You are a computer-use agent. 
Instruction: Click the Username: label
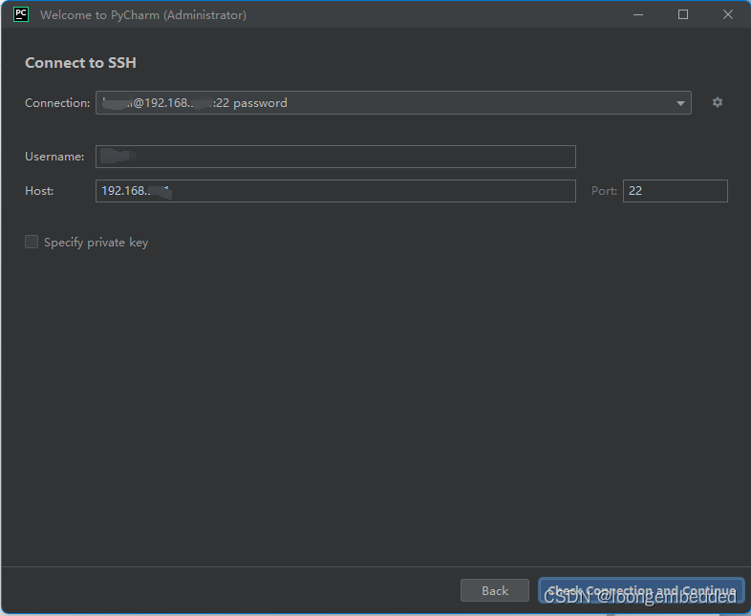click(54, 157)
